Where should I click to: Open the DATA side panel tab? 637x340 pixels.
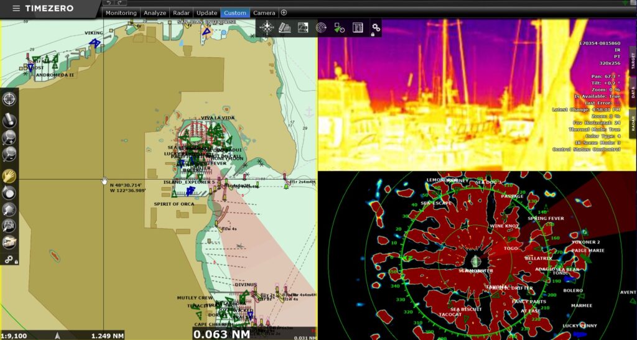pyautogui.click(x=633, y=93)
